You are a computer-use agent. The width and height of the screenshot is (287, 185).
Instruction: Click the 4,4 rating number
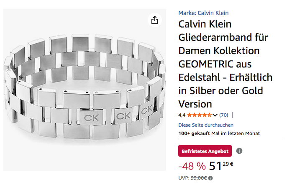[182, 115]
